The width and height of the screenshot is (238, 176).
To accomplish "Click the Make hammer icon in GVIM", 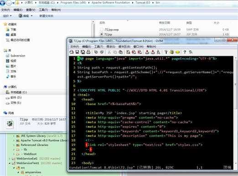I will pos(166,52).
